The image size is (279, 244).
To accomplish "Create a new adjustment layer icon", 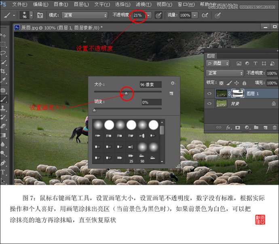I will [247, 127].
